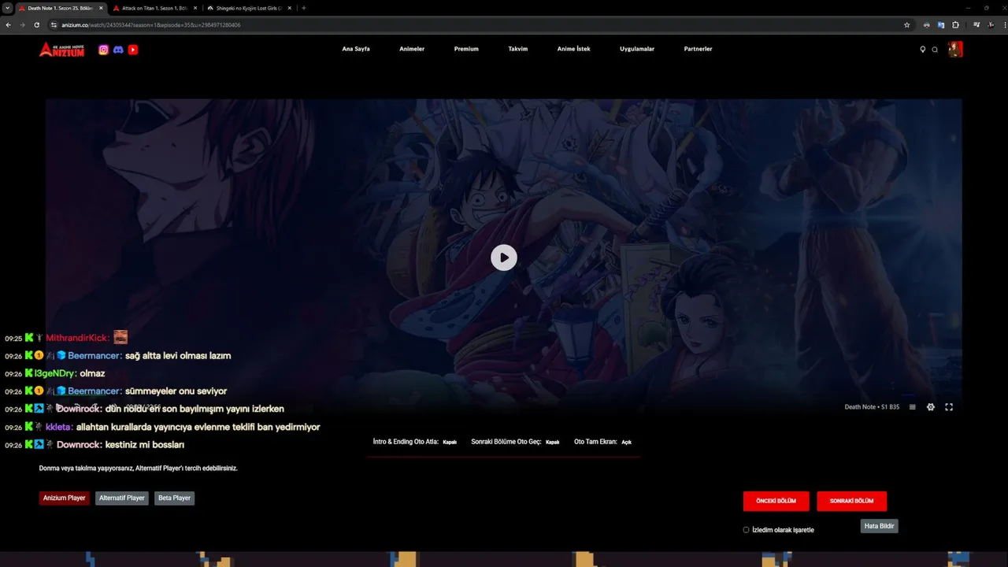The width and height of the screenshot is (1008, 567).
Task: Click Beermancer's 'sağ altta levi' message
Action: pos(178,356)
